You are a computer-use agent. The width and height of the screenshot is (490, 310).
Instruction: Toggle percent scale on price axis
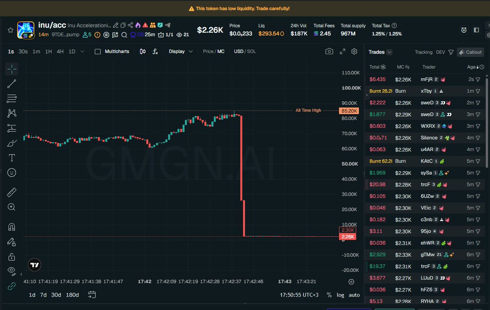tap(329, 295)
